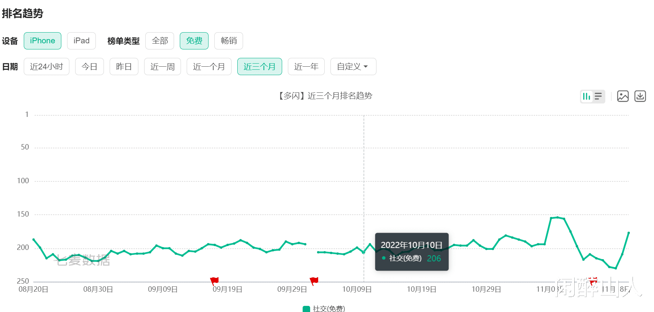This screenshot has width=654, height=312.
Task: Choose 免费 chart type
Action: [x=194, y=41]
